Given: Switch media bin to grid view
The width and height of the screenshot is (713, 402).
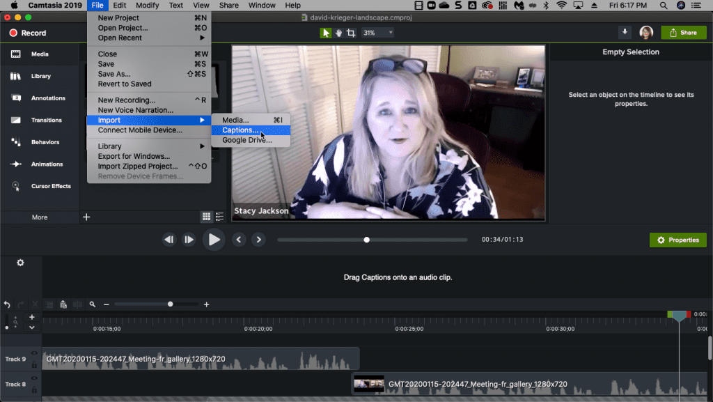Looking at the screenshot, I should [206, 217].
